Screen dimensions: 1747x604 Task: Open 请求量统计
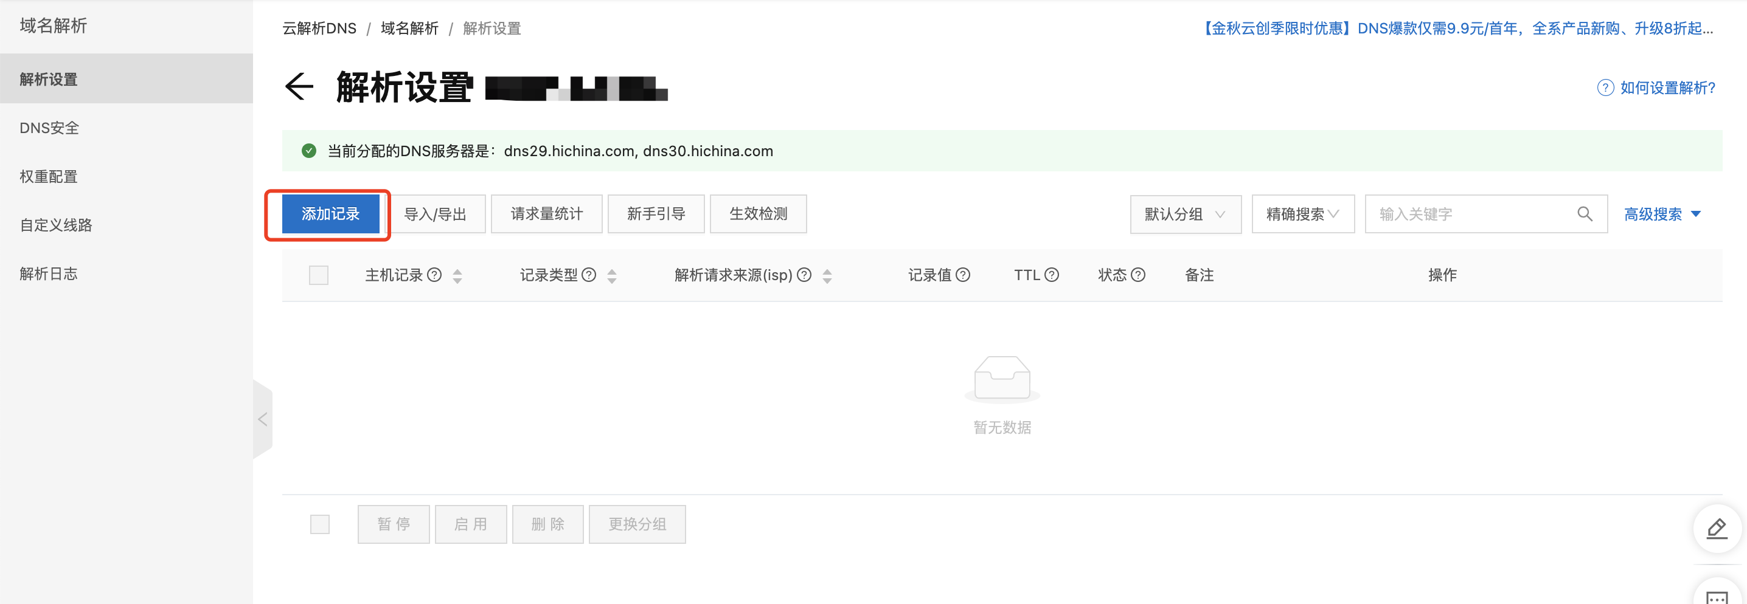(547, 214)
